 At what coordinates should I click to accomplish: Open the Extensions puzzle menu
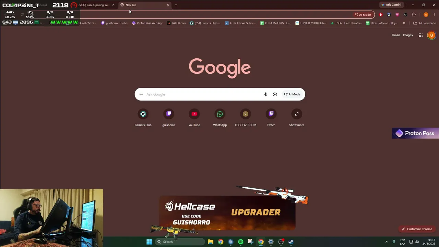point(414,15)
